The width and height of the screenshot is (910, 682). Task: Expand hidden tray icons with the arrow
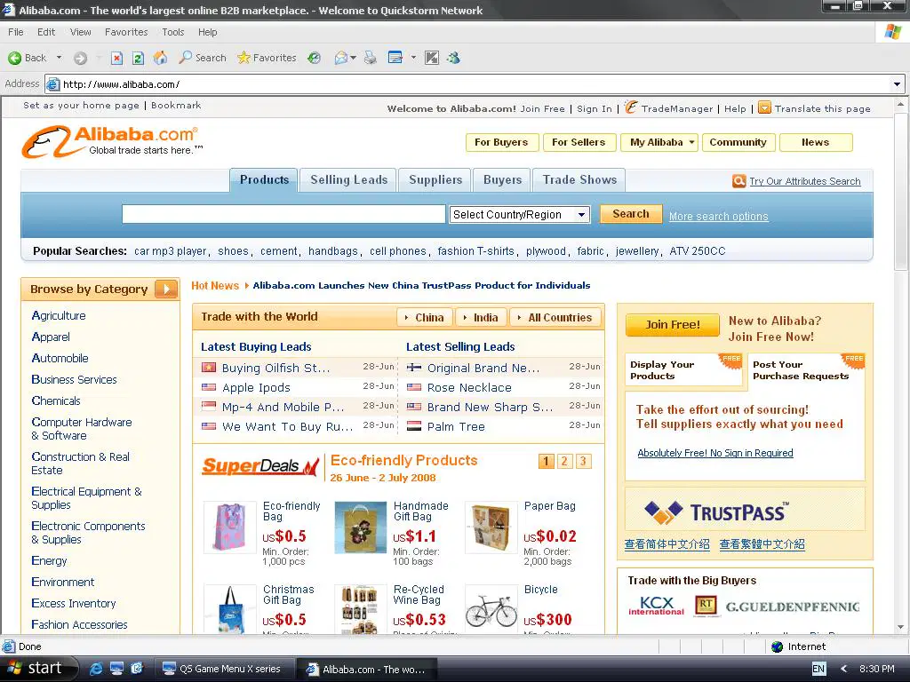(x=844, y=669)
